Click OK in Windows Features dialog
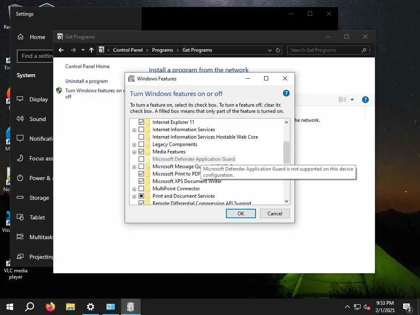 241,213
